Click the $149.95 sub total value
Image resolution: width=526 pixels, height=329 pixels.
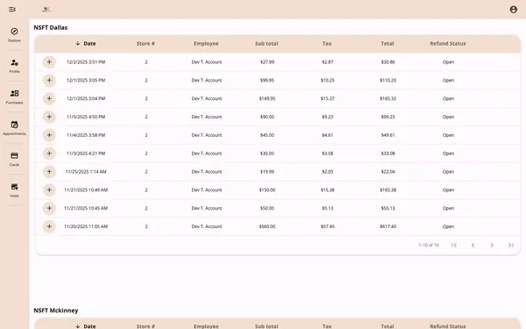(267, 98)
